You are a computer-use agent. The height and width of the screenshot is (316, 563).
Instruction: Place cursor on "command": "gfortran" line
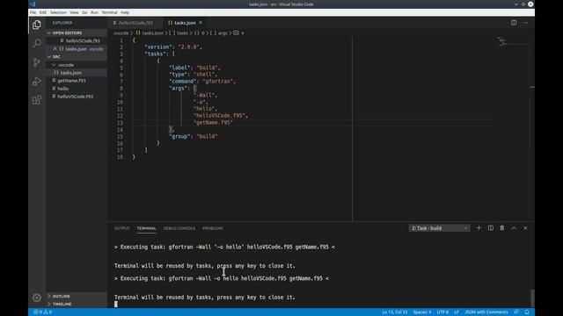202,82
